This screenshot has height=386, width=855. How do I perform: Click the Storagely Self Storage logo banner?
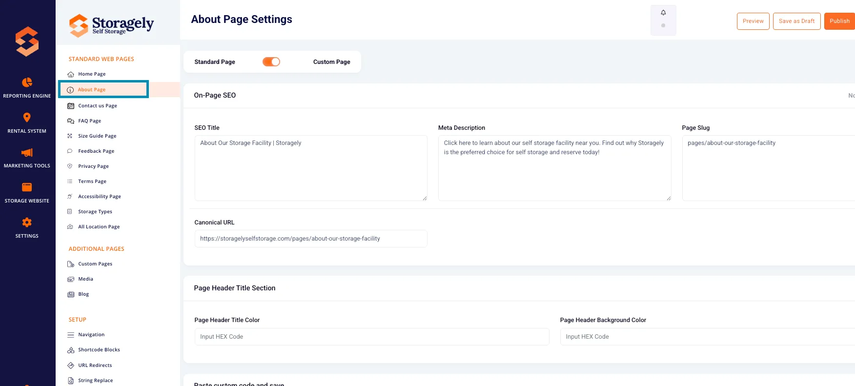click(x=111, y=25)
